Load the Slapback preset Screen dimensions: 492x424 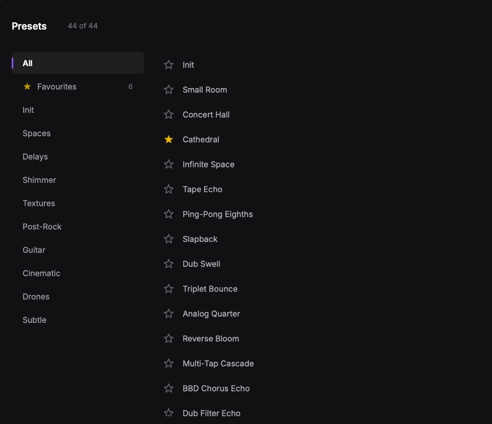click(200, 239)
